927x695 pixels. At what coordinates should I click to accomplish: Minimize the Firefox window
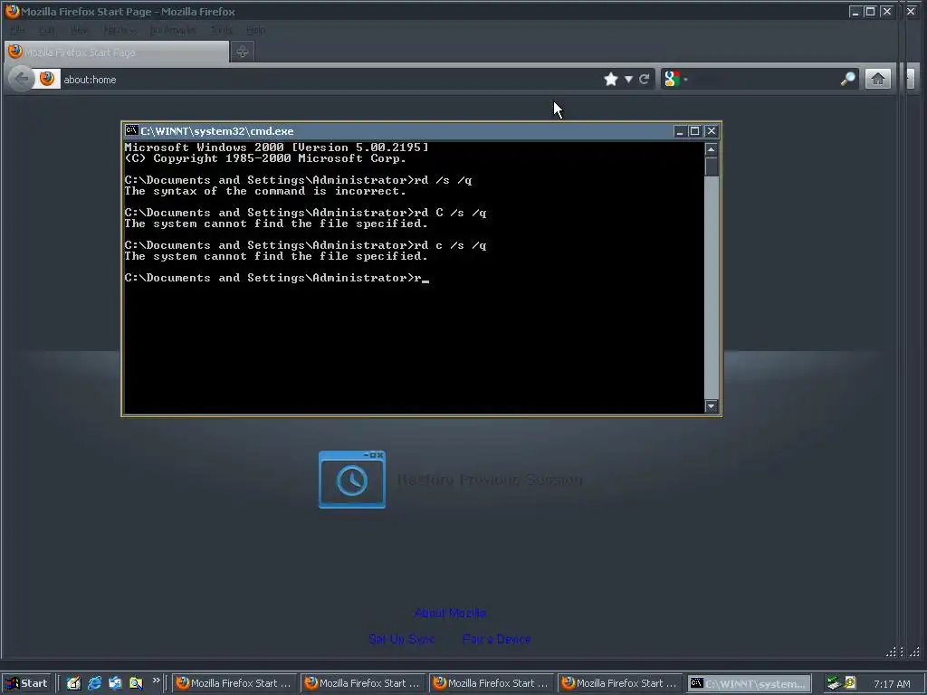coord(855,11)
